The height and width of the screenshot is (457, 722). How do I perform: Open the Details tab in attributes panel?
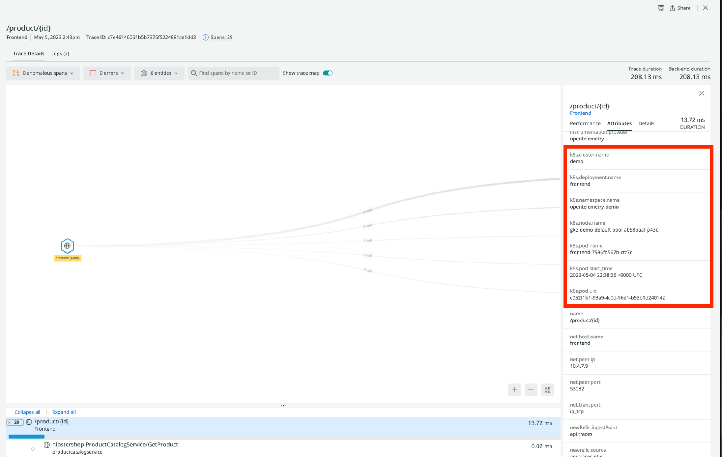[646, 123]
